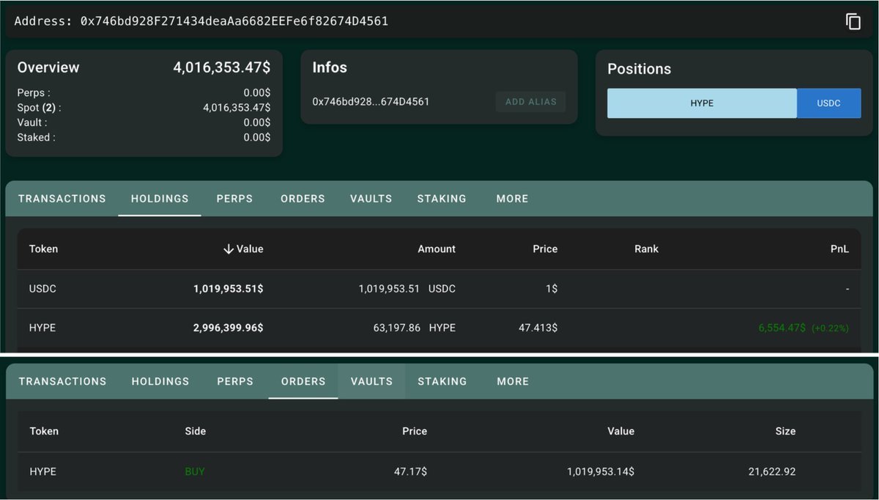
Task: Open TRANSACTIONS tab in lower orders panel
Action: [x=62, y=381]
